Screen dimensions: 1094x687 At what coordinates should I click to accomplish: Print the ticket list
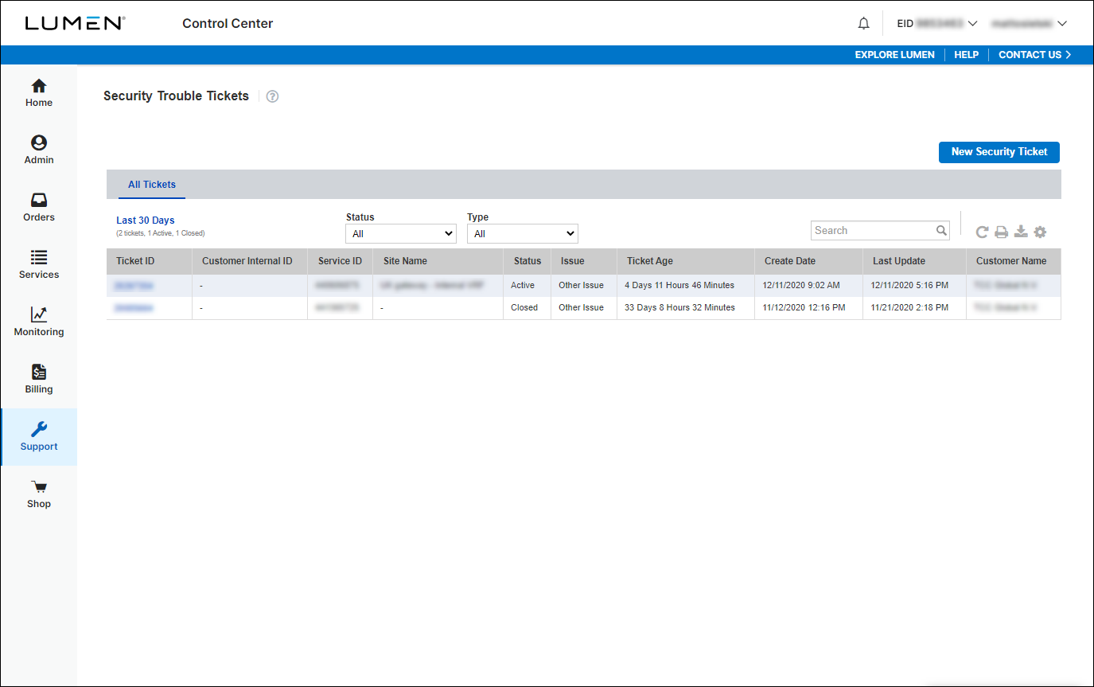click(x=1002, y=232)
